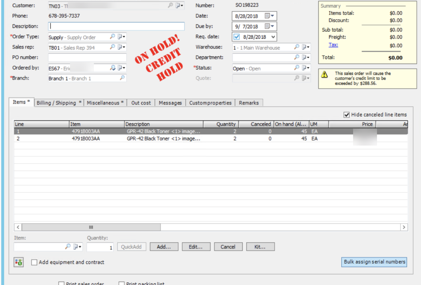Viewport: 421px width, 285px height.
Task: Click equipment and contract icon button
Action: tap(19, 262)
